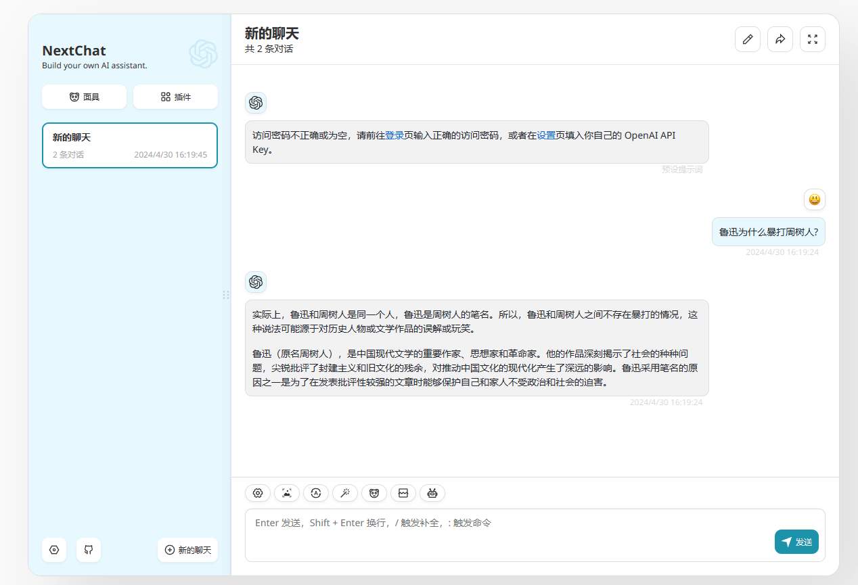Click the 发送 send button
The width and height of the screenshot is (858, 585).
796,542
